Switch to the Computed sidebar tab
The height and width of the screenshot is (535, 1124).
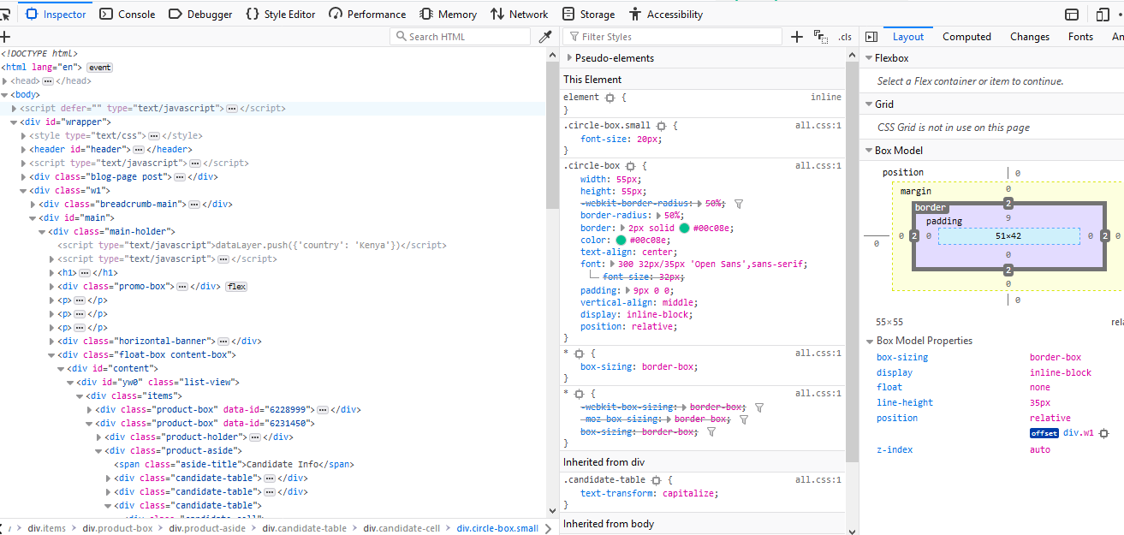click(966, 37)
